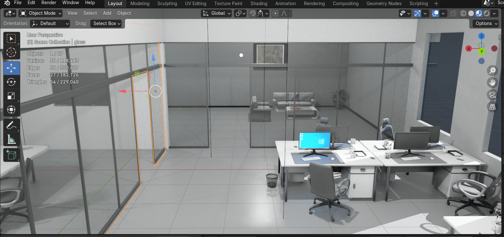Open the Object Mode dropdown
Viewport: 504px width, 237px height.
pyautogui.click(x=41, y=13)
